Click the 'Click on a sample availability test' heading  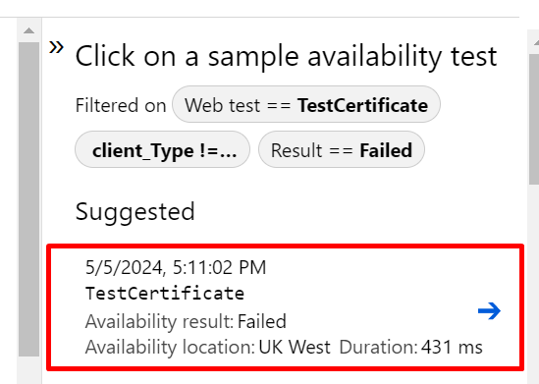pos(286,56)
